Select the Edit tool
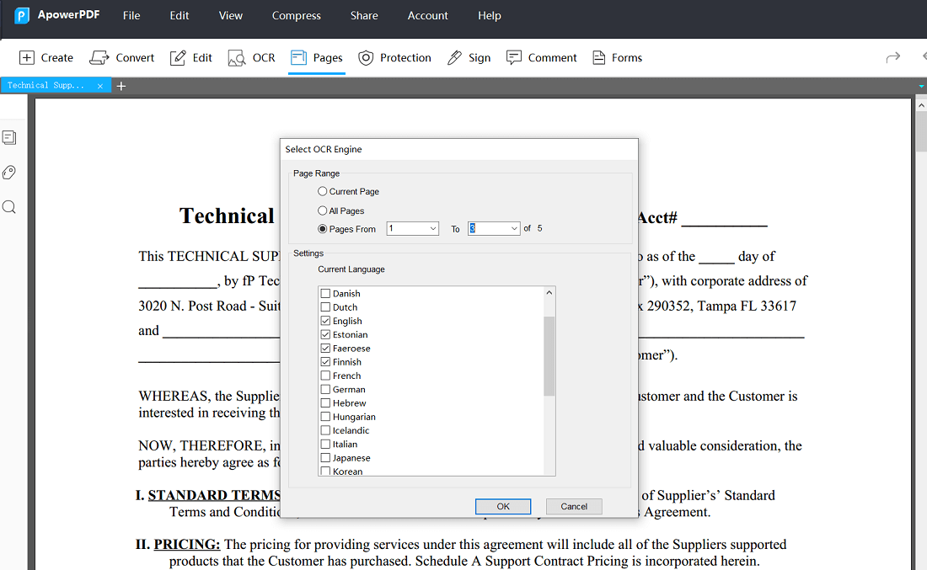 point(190,57)
